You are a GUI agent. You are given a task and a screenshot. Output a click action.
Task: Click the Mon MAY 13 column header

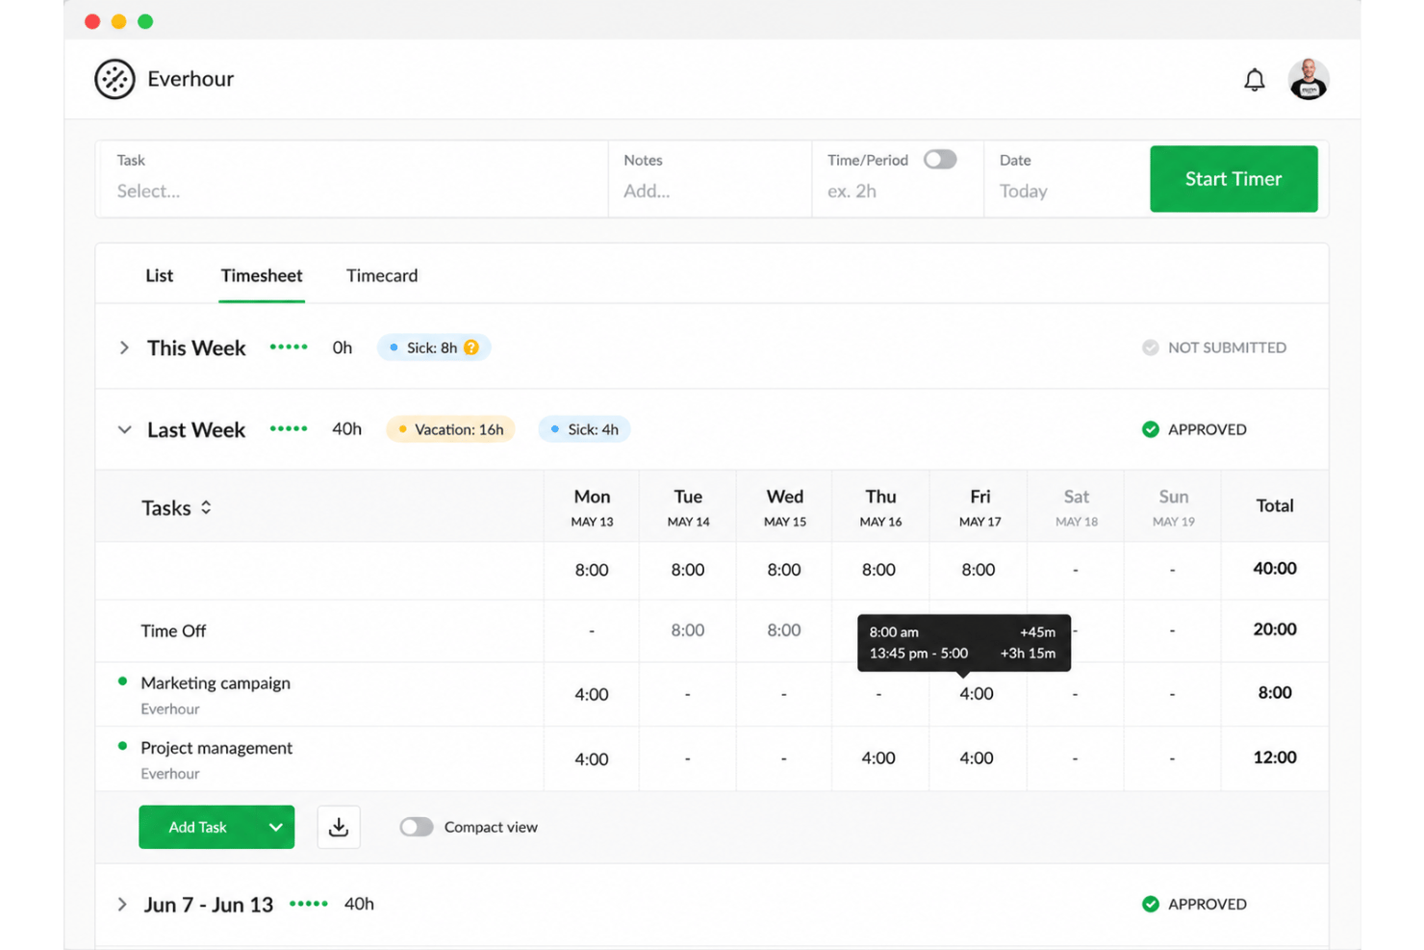[592, 507]
